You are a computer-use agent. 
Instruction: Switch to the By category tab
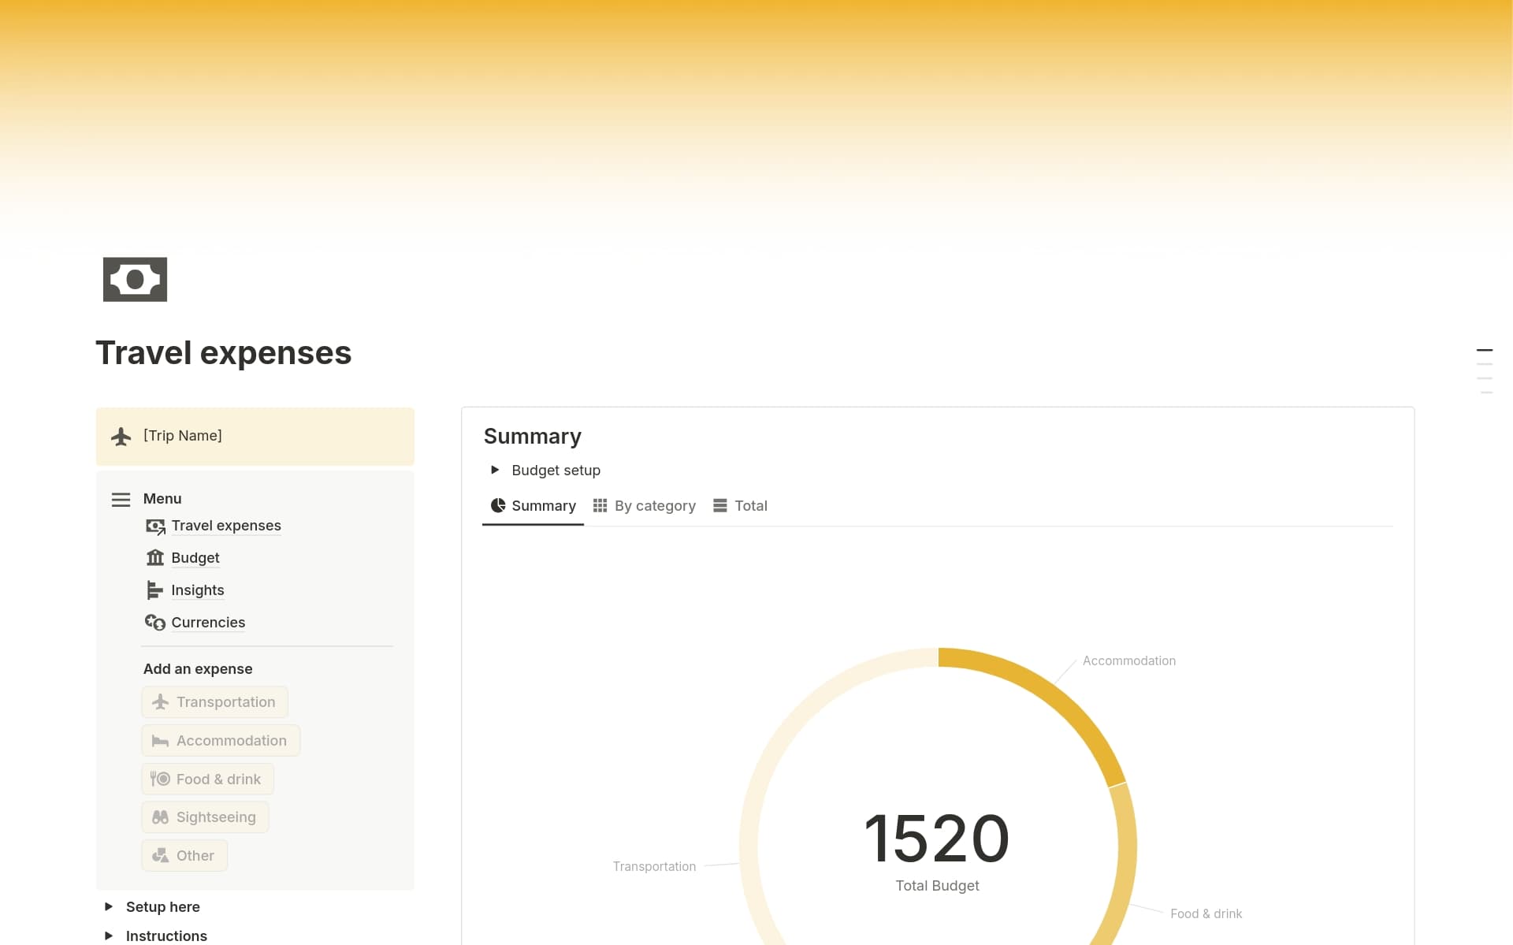click(655, 505)
